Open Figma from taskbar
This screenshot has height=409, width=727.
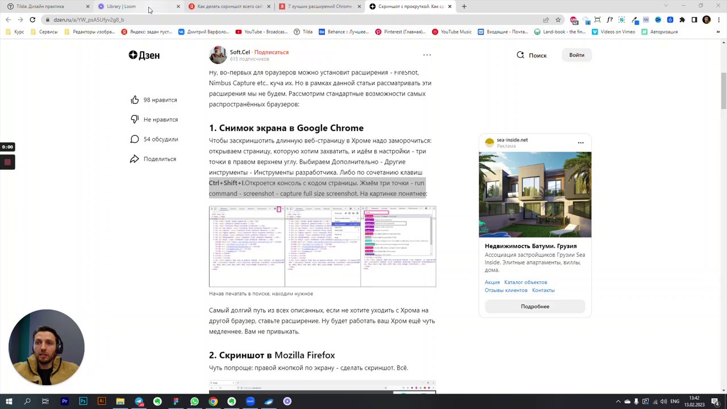(x=176, y=402)
